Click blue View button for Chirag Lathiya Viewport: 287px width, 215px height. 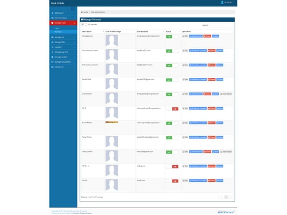tap(215, 36)
